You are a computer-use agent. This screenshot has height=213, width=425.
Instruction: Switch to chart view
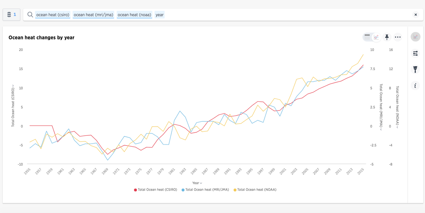click(x=376, y=37)
